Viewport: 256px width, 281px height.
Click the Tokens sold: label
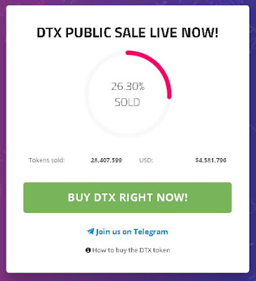[47, 160]
